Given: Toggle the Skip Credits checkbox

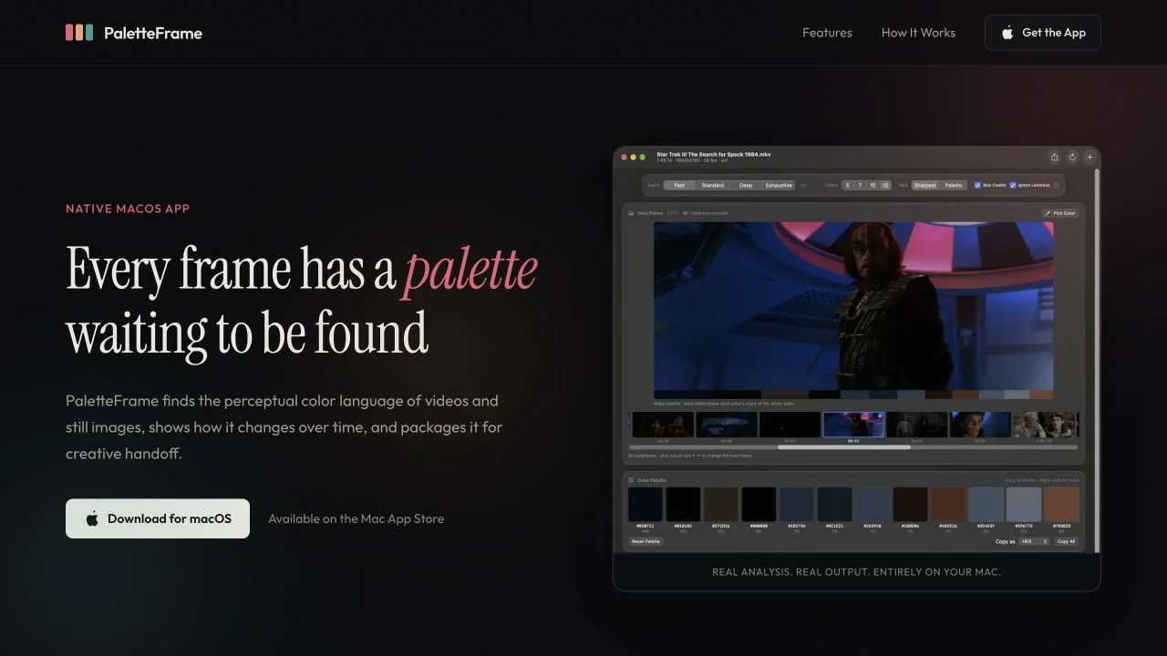Looking at the screenshot, I should click(x=978, y=185).
